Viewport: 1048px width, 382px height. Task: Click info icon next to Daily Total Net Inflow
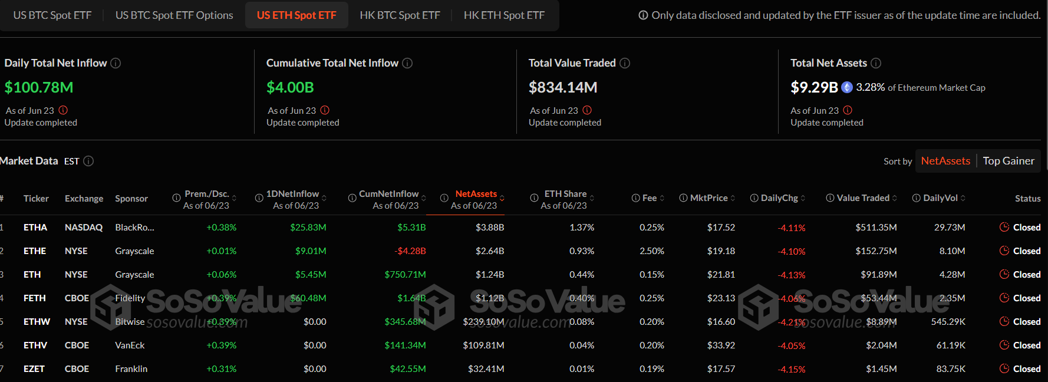(116, 63)
